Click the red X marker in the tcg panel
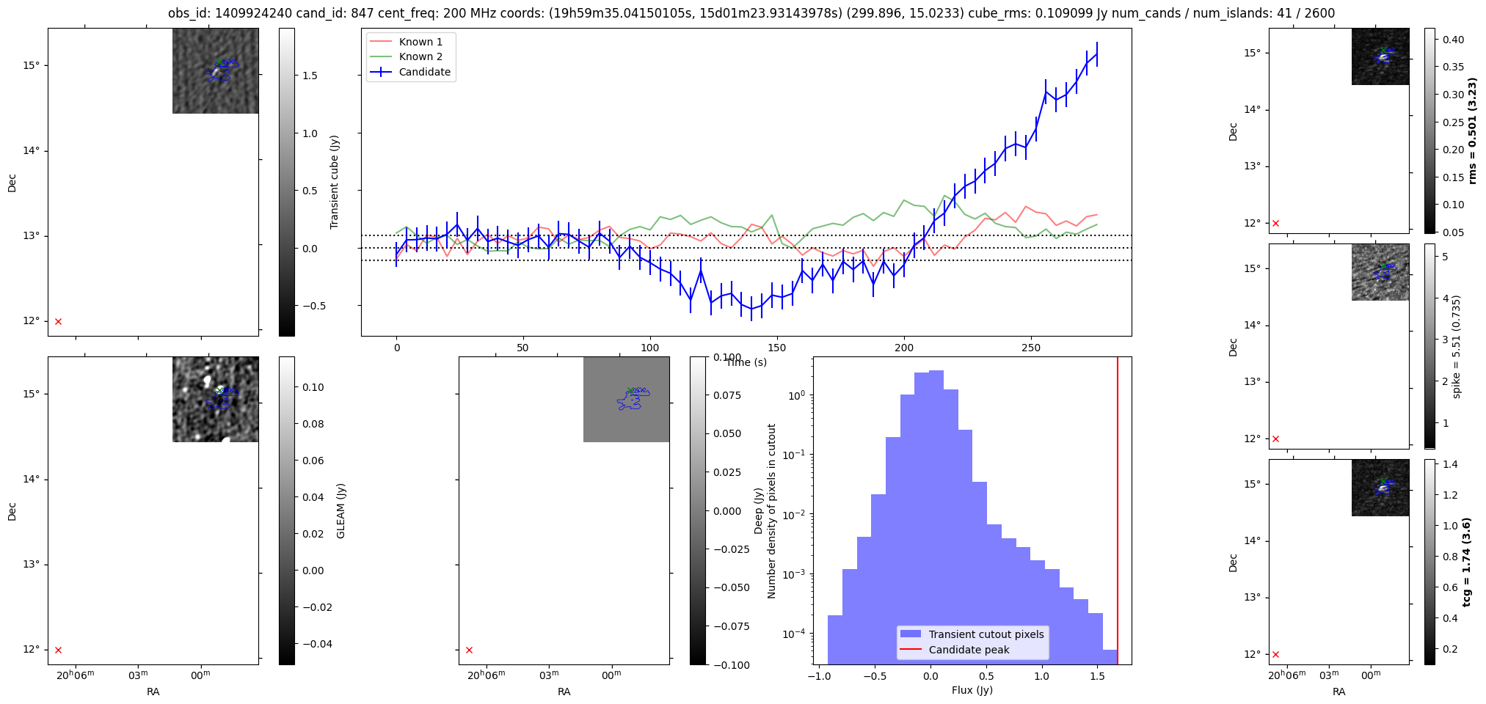This screenshot has height=704, width=1486. [1275, 654]
